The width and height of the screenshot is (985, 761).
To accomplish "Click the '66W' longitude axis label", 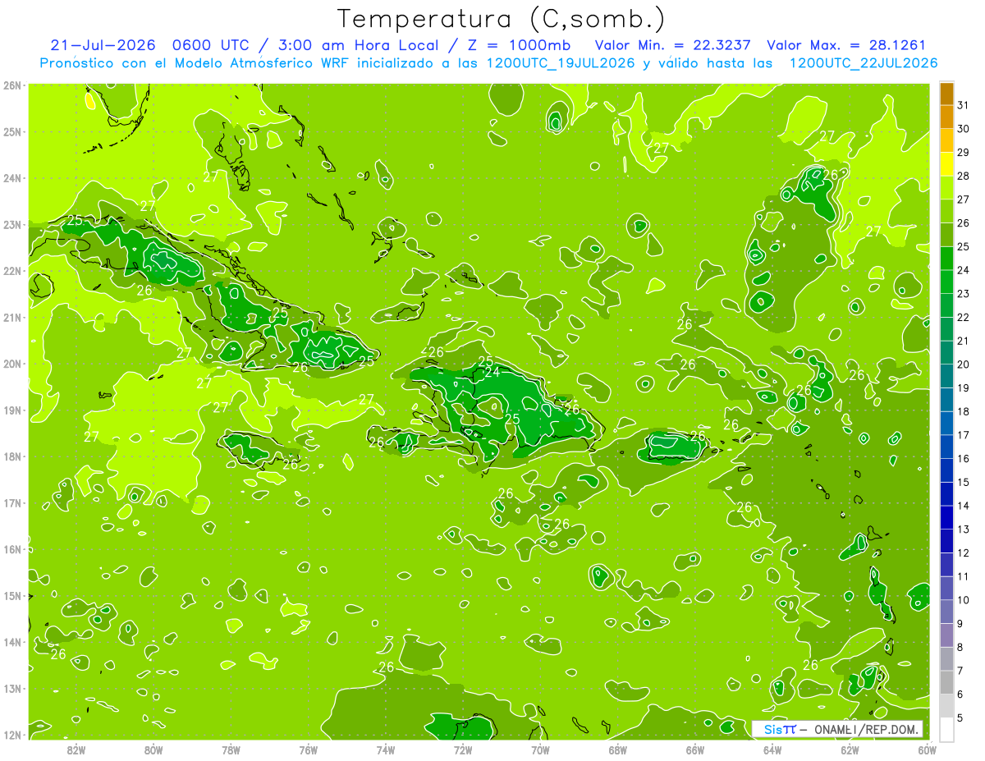I will pos(695,749).
